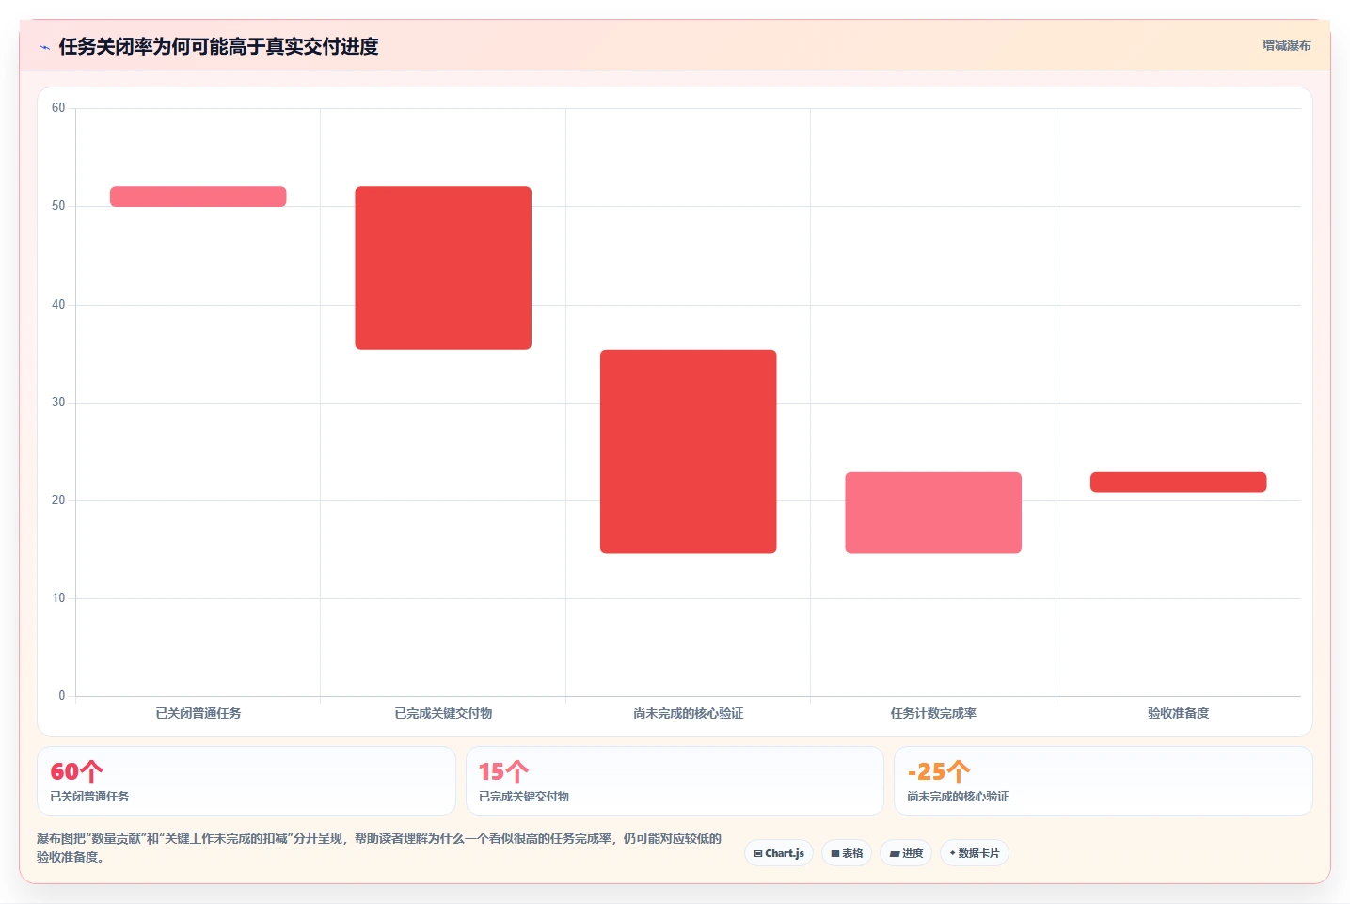Click the x-axis label 验收准备度
This screenshot has width=1350, height=904.
tap(1179, 713)
